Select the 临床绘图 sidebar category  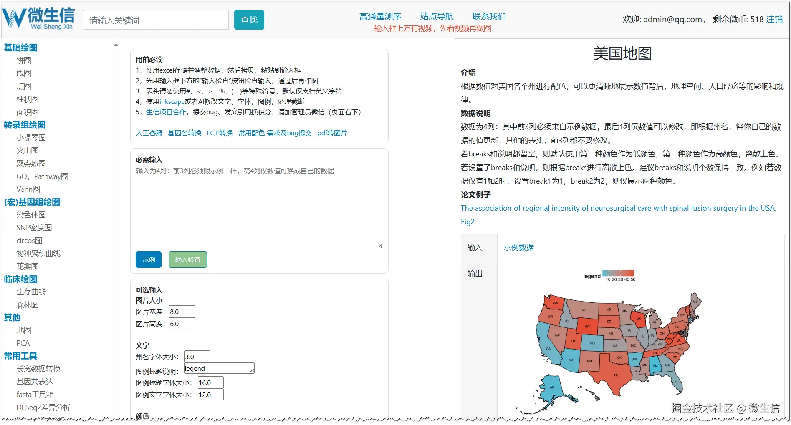point(20,279)
